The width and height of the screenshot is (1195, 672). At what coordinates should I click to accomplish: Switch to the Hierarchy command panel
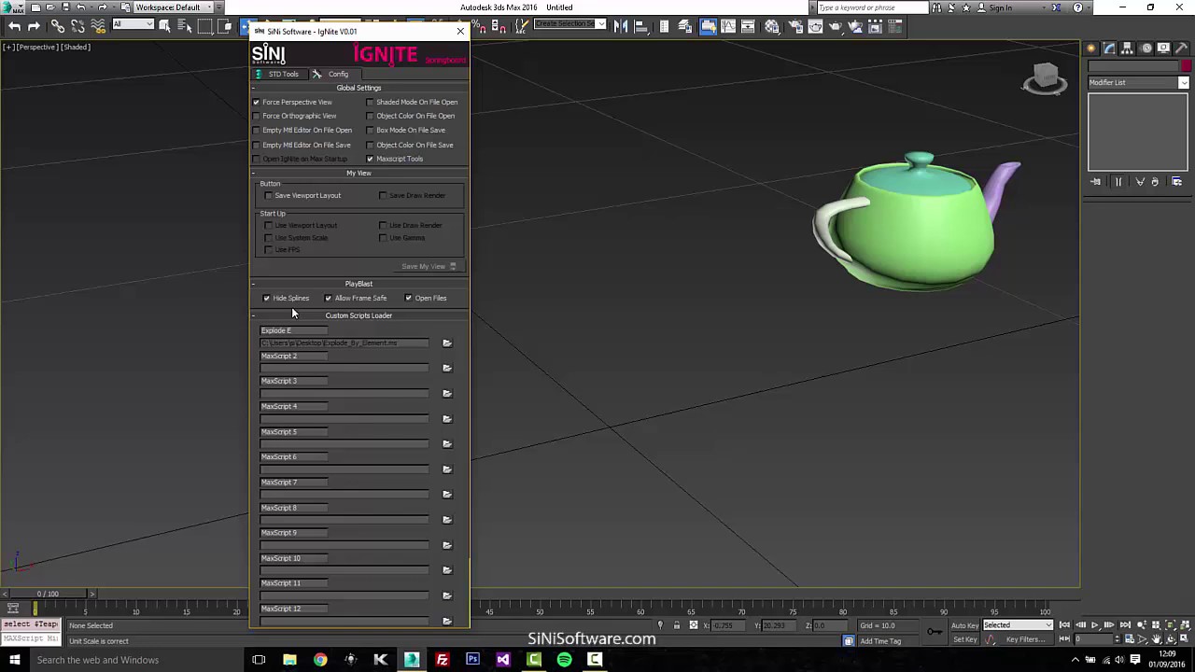[x=1128, y=49]
